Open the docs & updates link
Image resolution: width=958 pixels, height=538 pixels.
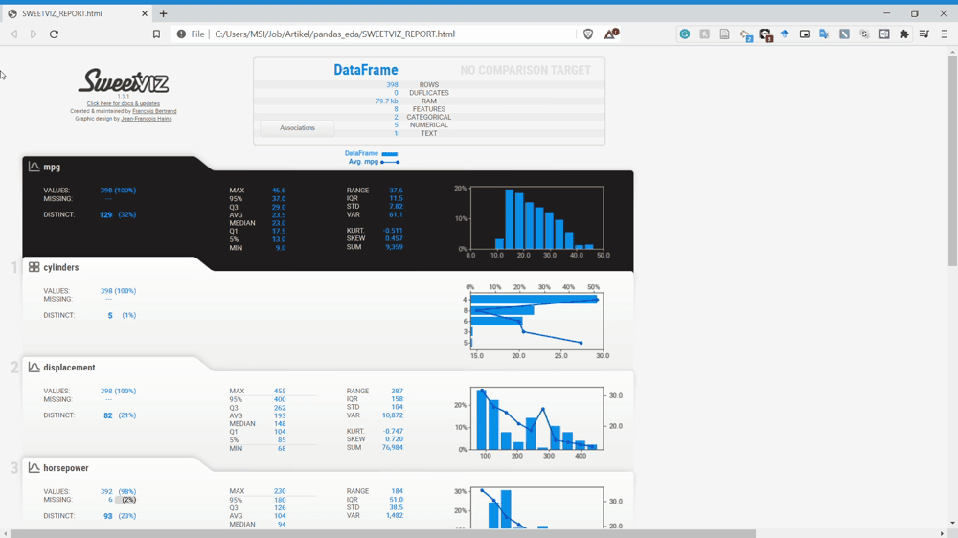[x=124, y=103]
